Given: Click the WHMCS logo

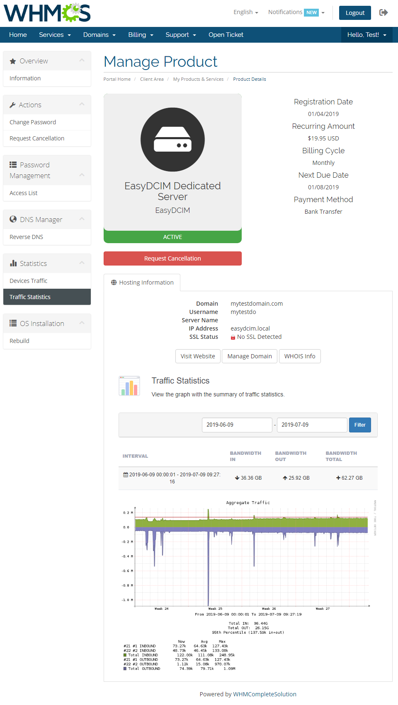Looking at the screenshot, I should [47, 13].
